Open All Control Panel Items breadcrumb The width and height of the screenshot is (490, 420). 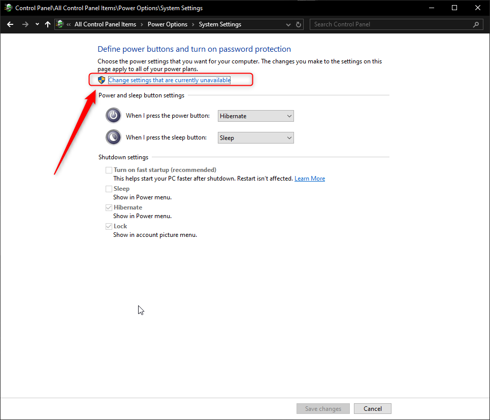pyautogui.click(x=105, y=24)
